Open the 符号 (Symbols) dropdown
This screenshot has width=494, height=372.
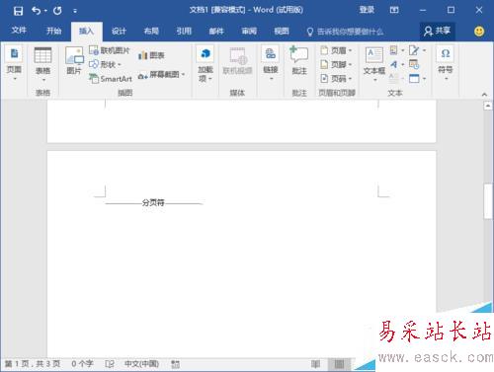446,64
